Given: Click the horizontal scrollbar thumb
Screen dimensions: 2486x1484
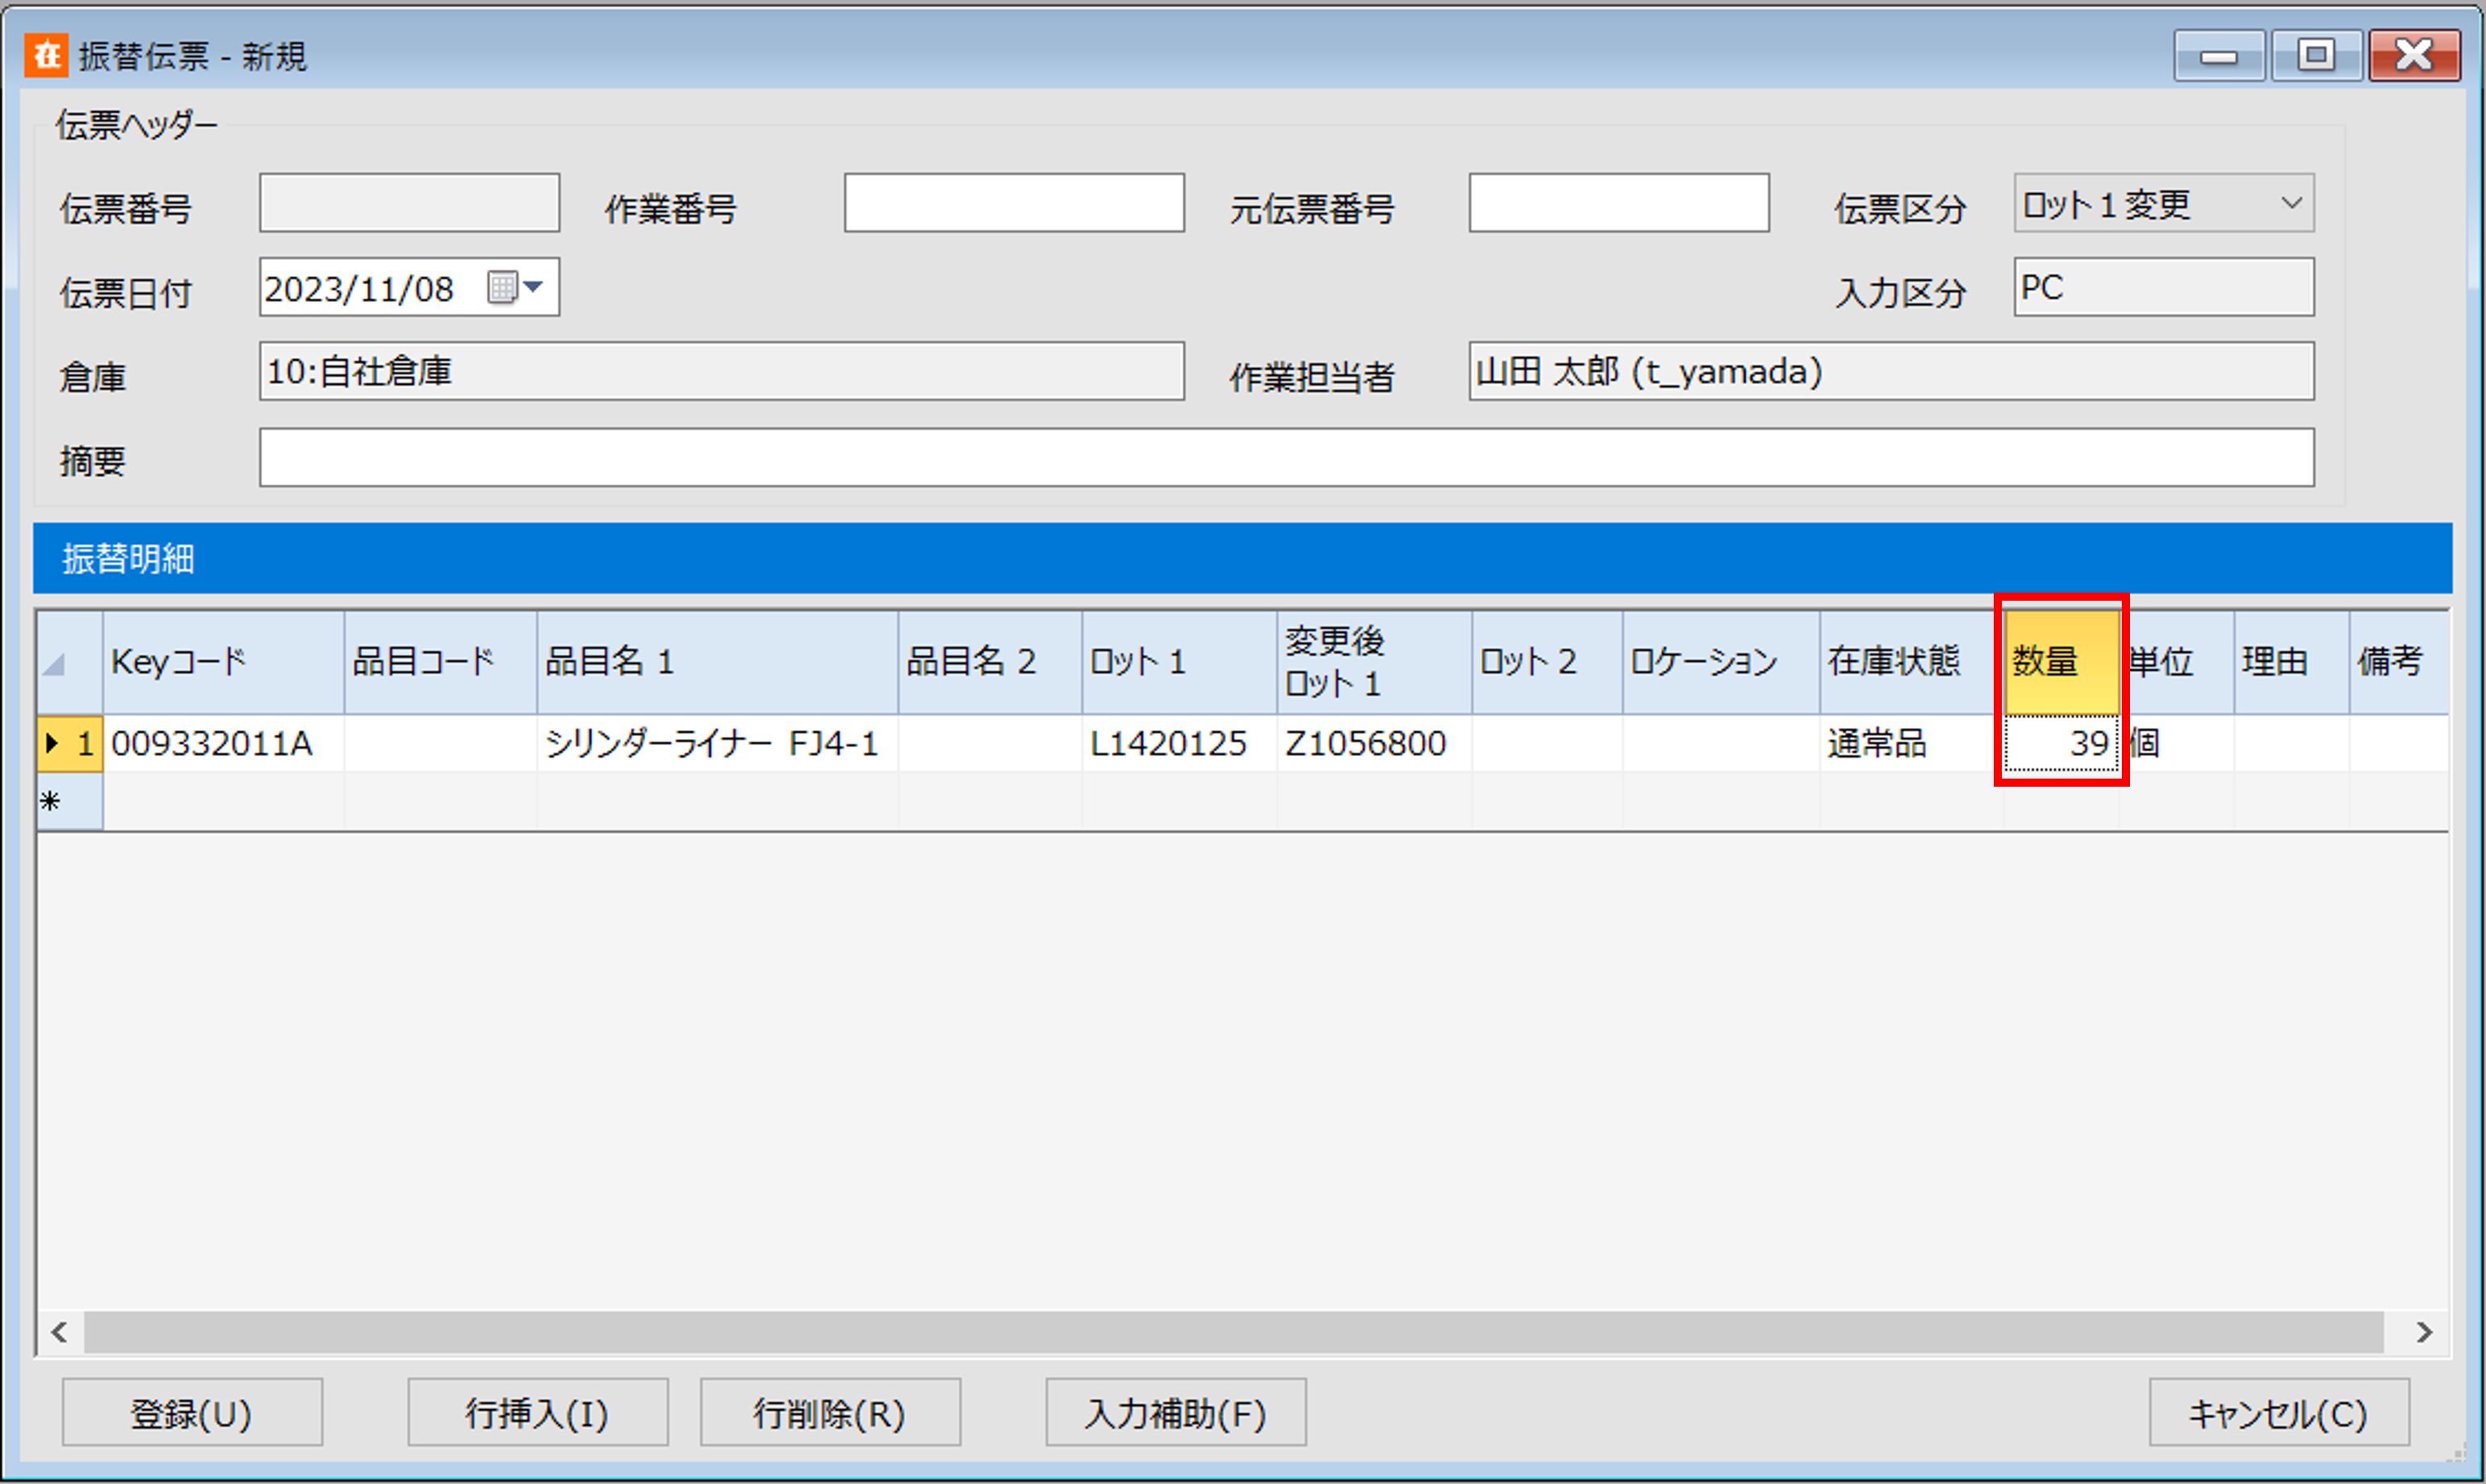Looking at the screenshot, I should click(x=1233, y=1332).
